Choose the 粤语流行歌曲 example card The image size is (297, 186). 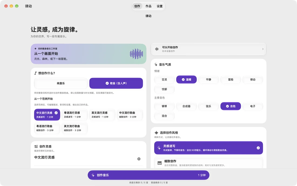47,128
